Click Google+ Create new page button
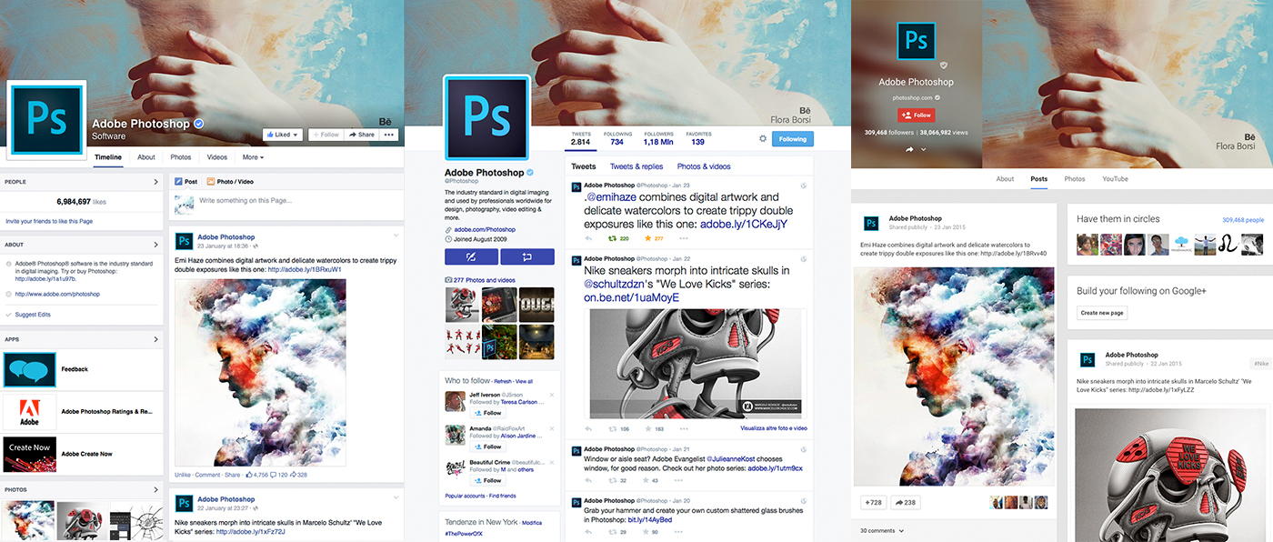Screen dimensions: 1273x542 1102,312
